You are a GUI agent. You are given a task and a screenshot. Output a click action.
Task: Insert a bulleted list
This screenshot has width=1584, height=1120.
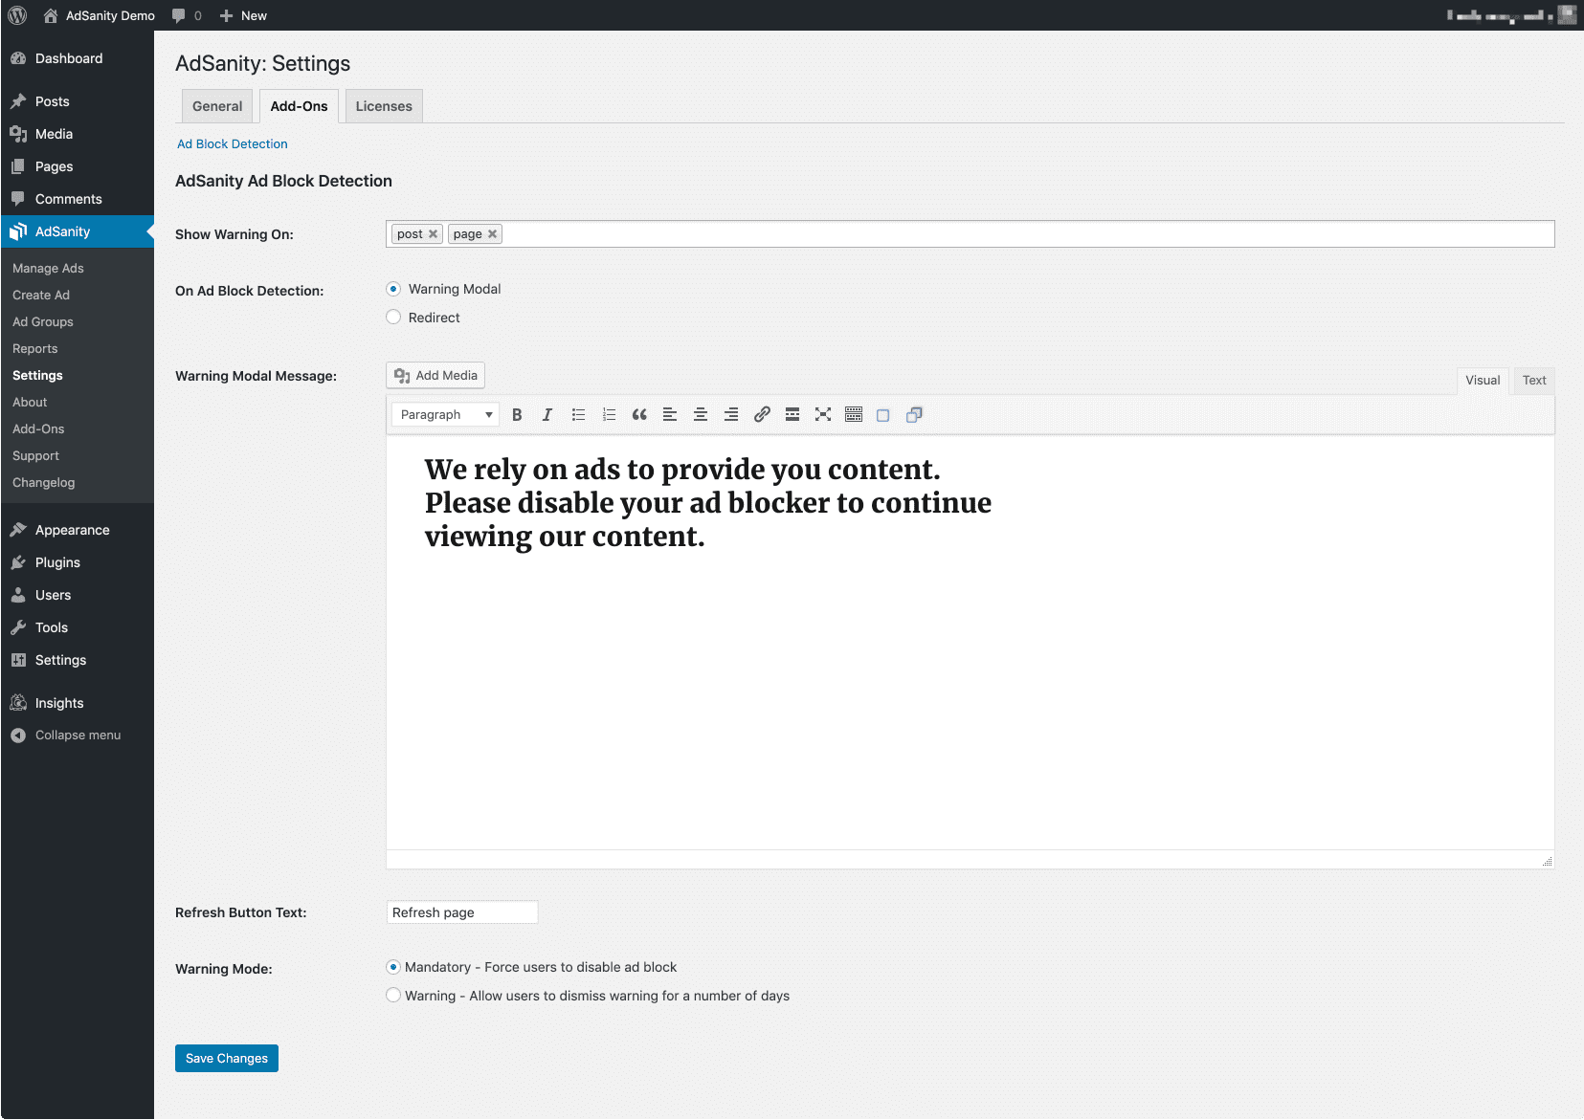point(578,415)
